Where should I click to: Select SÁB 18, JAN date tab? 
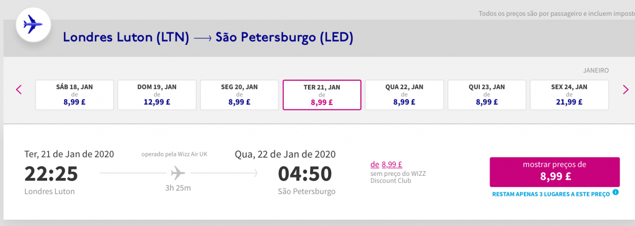point(75,95)
